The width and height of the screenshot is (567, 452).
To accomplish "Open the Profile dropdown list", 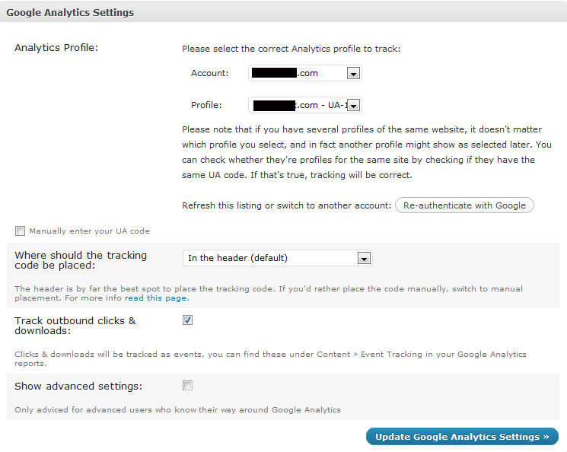I will [x=304, y=105].
